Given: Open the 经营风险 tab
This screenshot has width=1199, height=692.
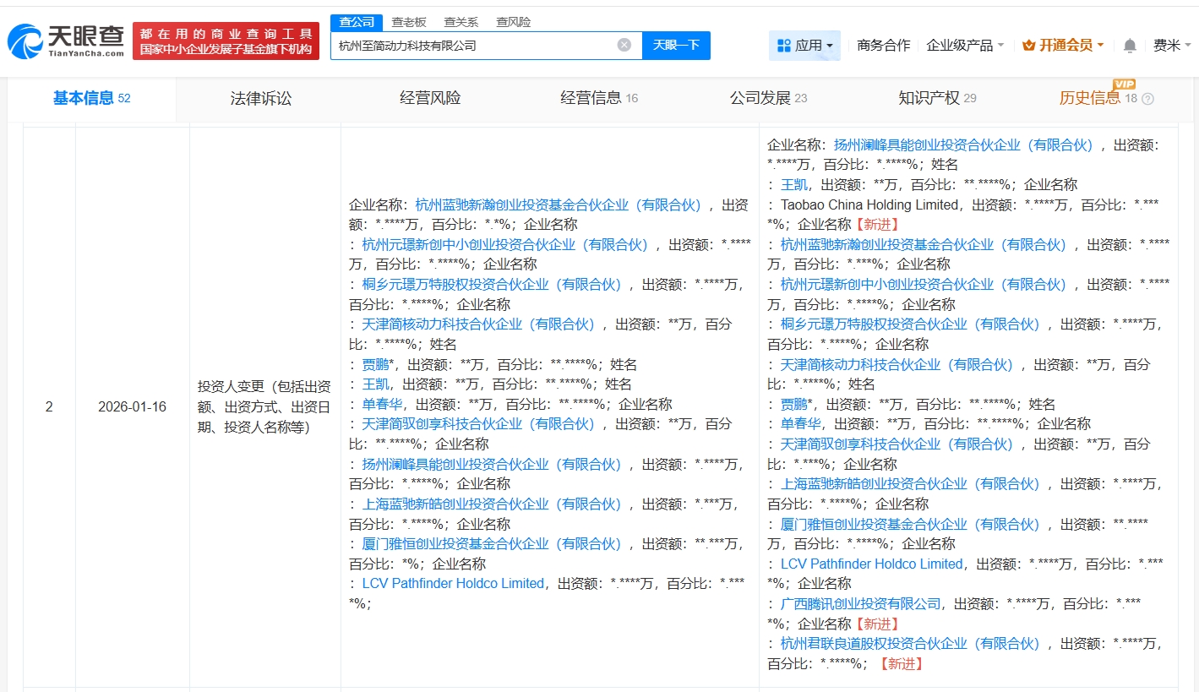Looking at the screenshot, I should pos(430,99).
